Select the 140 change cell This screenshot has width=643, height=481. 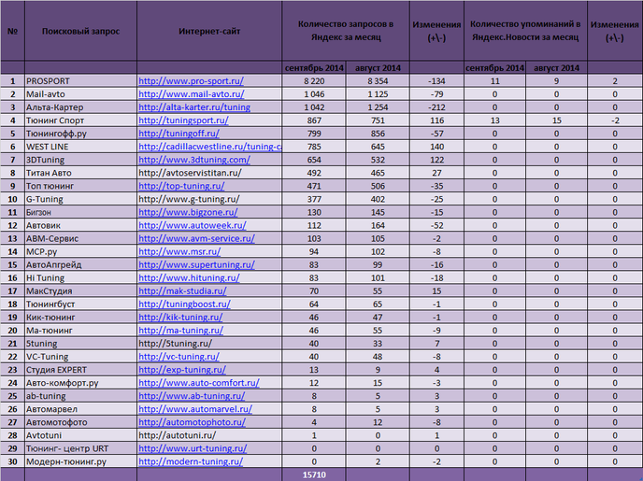tap(436, 147)
